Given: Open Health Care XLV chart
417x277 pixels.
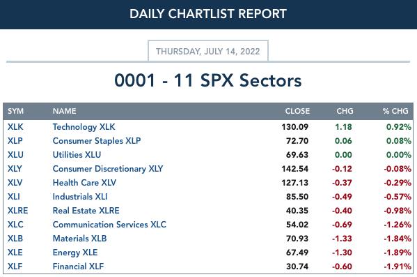Looking at the screenshot, I should click(84, 183).
